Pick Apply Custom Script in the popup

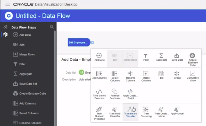click(x=130, y=94)
